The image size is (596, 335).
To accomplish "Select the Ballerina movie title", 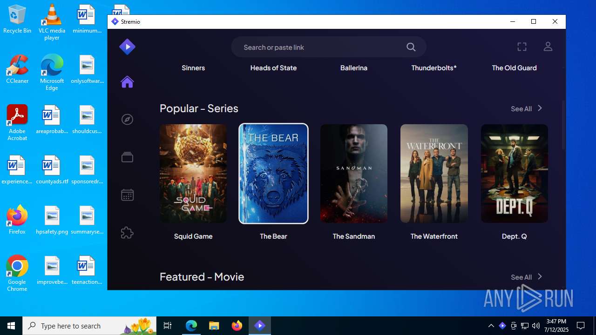I will (x=354, y=68).
